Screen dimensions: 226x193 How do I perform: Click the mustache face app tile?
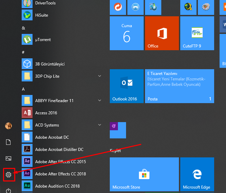click(x=136, y=7)
